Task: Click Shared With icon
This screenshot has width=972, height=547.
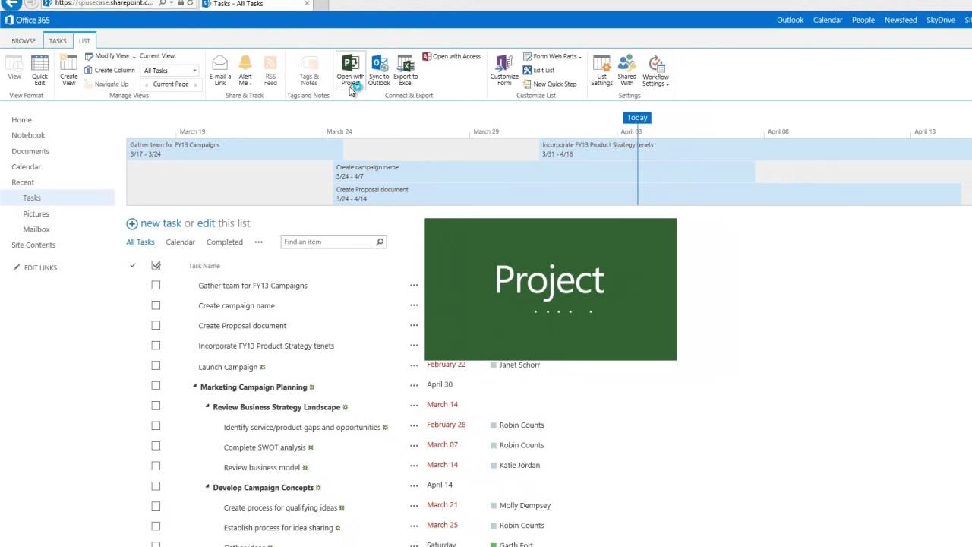Action: 627,71
